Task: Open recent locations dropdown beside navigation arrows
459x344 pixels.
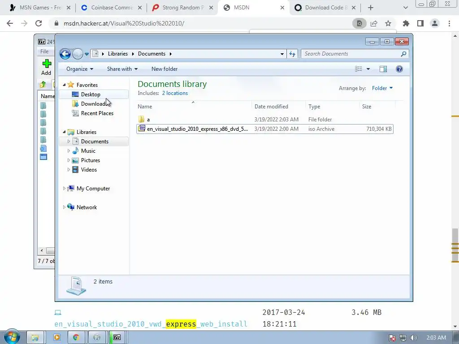Action: click(87, 54)
